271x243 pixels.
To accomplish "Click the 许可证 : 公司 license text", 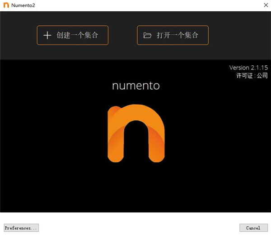I will tap(252, 76).
